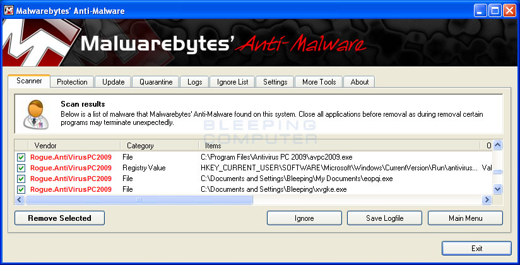
Task: Click the results list scroll up arrow
Action: [497, 145]
